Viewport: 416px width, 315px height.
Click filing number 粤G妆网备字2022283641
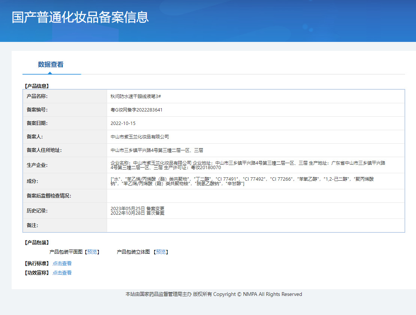click(x=136, y=110)
